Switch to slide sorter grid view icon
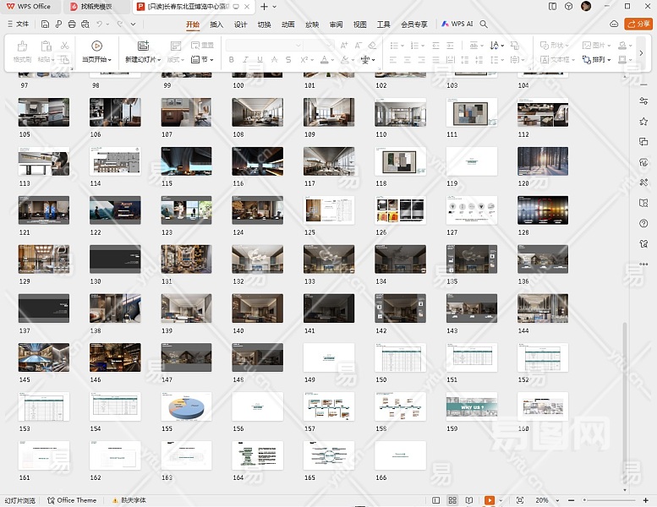657x507 pixels. (452, 500)
